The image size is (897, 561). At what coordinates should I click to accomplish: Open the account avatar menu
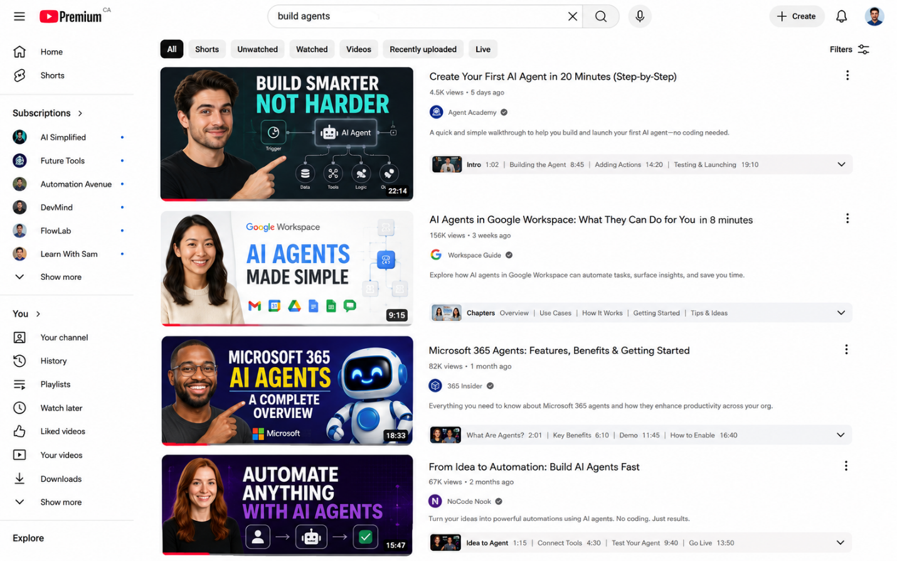pyautogui.click(x=874, y=16)
